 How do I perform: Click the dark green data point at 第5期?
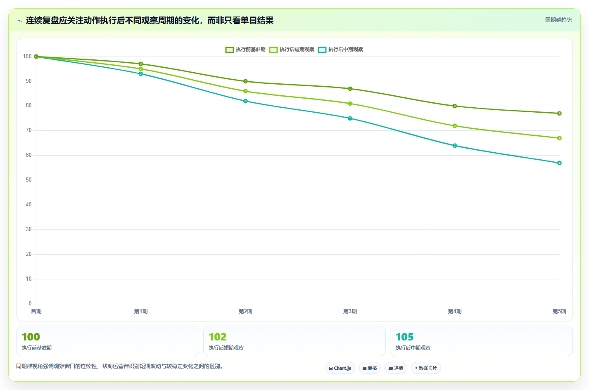[559, 113]
